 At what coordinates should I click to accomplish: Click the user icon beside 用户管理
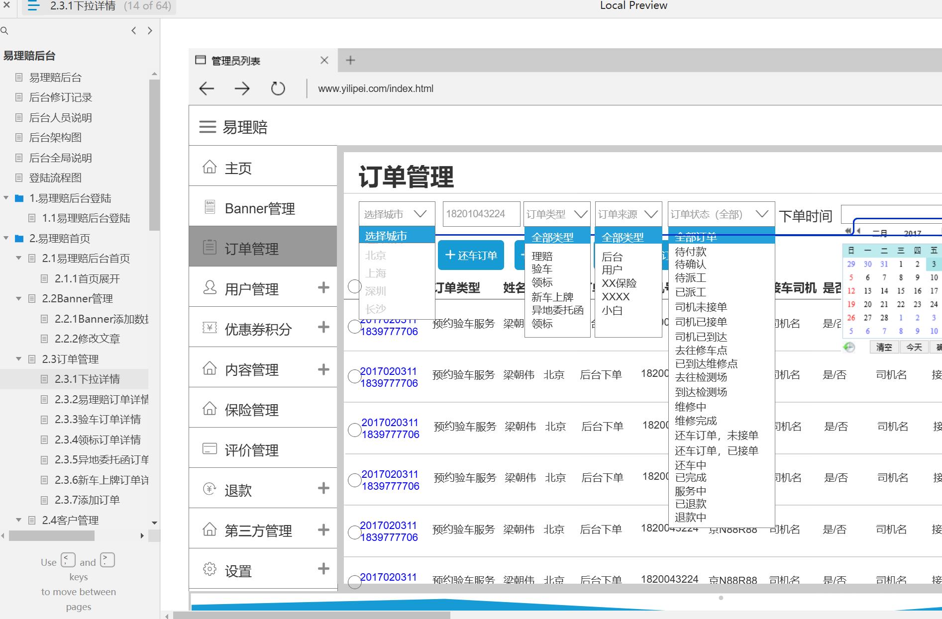pos(209,287)
